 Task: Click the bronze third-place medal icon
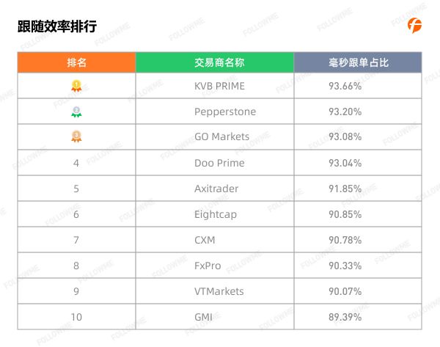click(76, 136)
